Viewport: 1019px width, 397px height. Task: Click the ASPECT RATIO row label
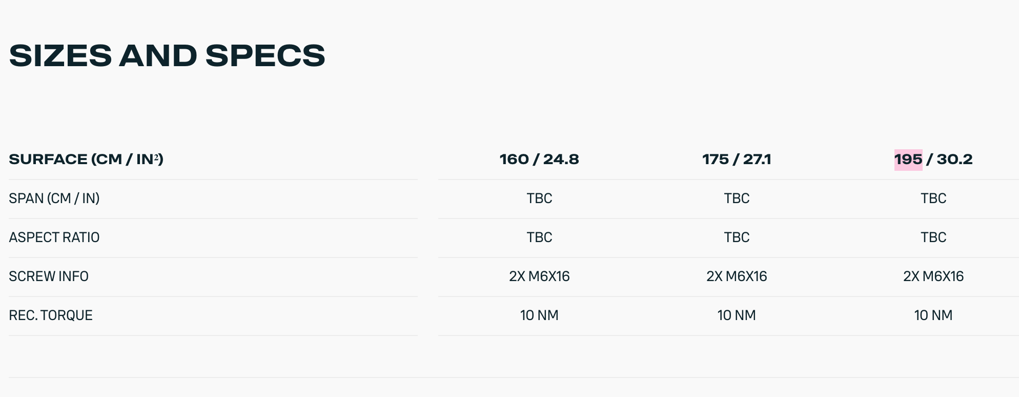(x=54, y=237)
